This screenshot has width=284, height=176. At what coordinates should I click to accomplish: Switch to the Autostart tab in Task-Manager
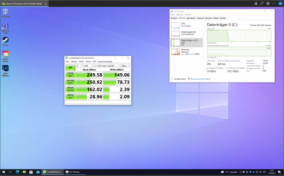200,18
